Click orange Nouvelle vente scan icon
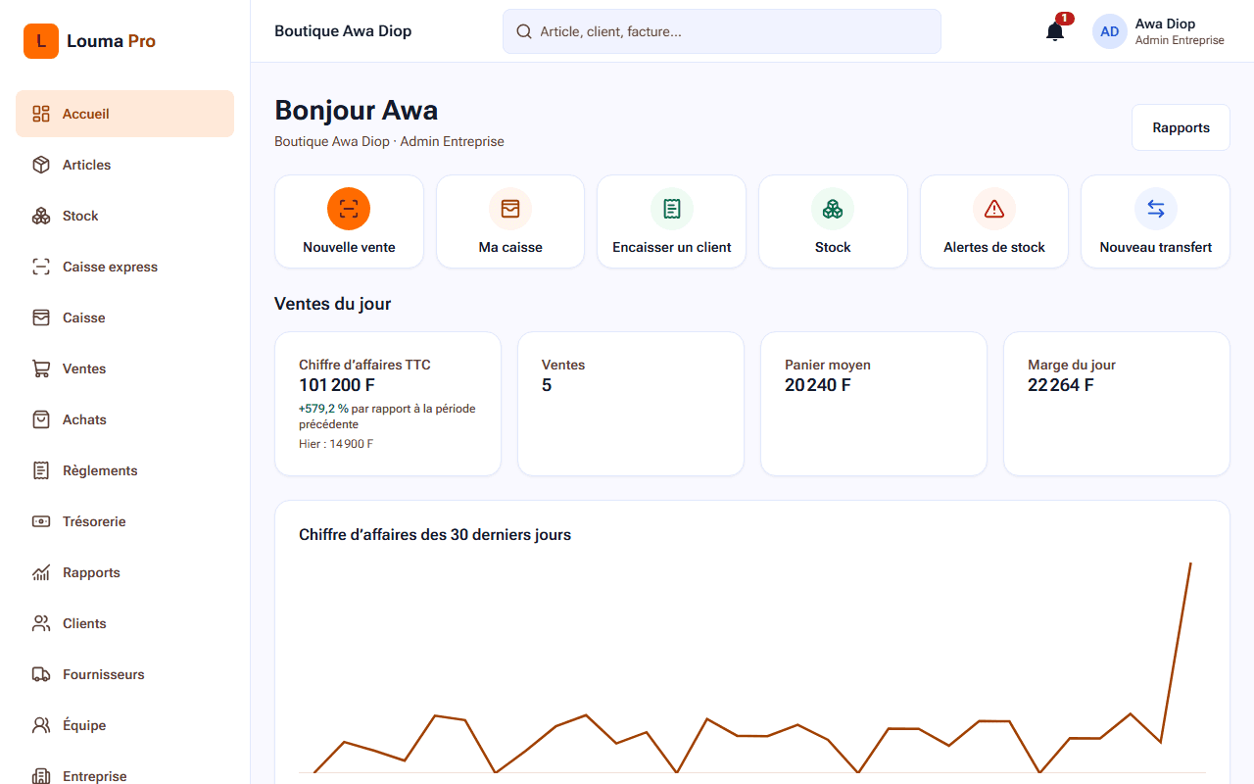This screenshot has width=1254, height=784. (x=349, y=209)
